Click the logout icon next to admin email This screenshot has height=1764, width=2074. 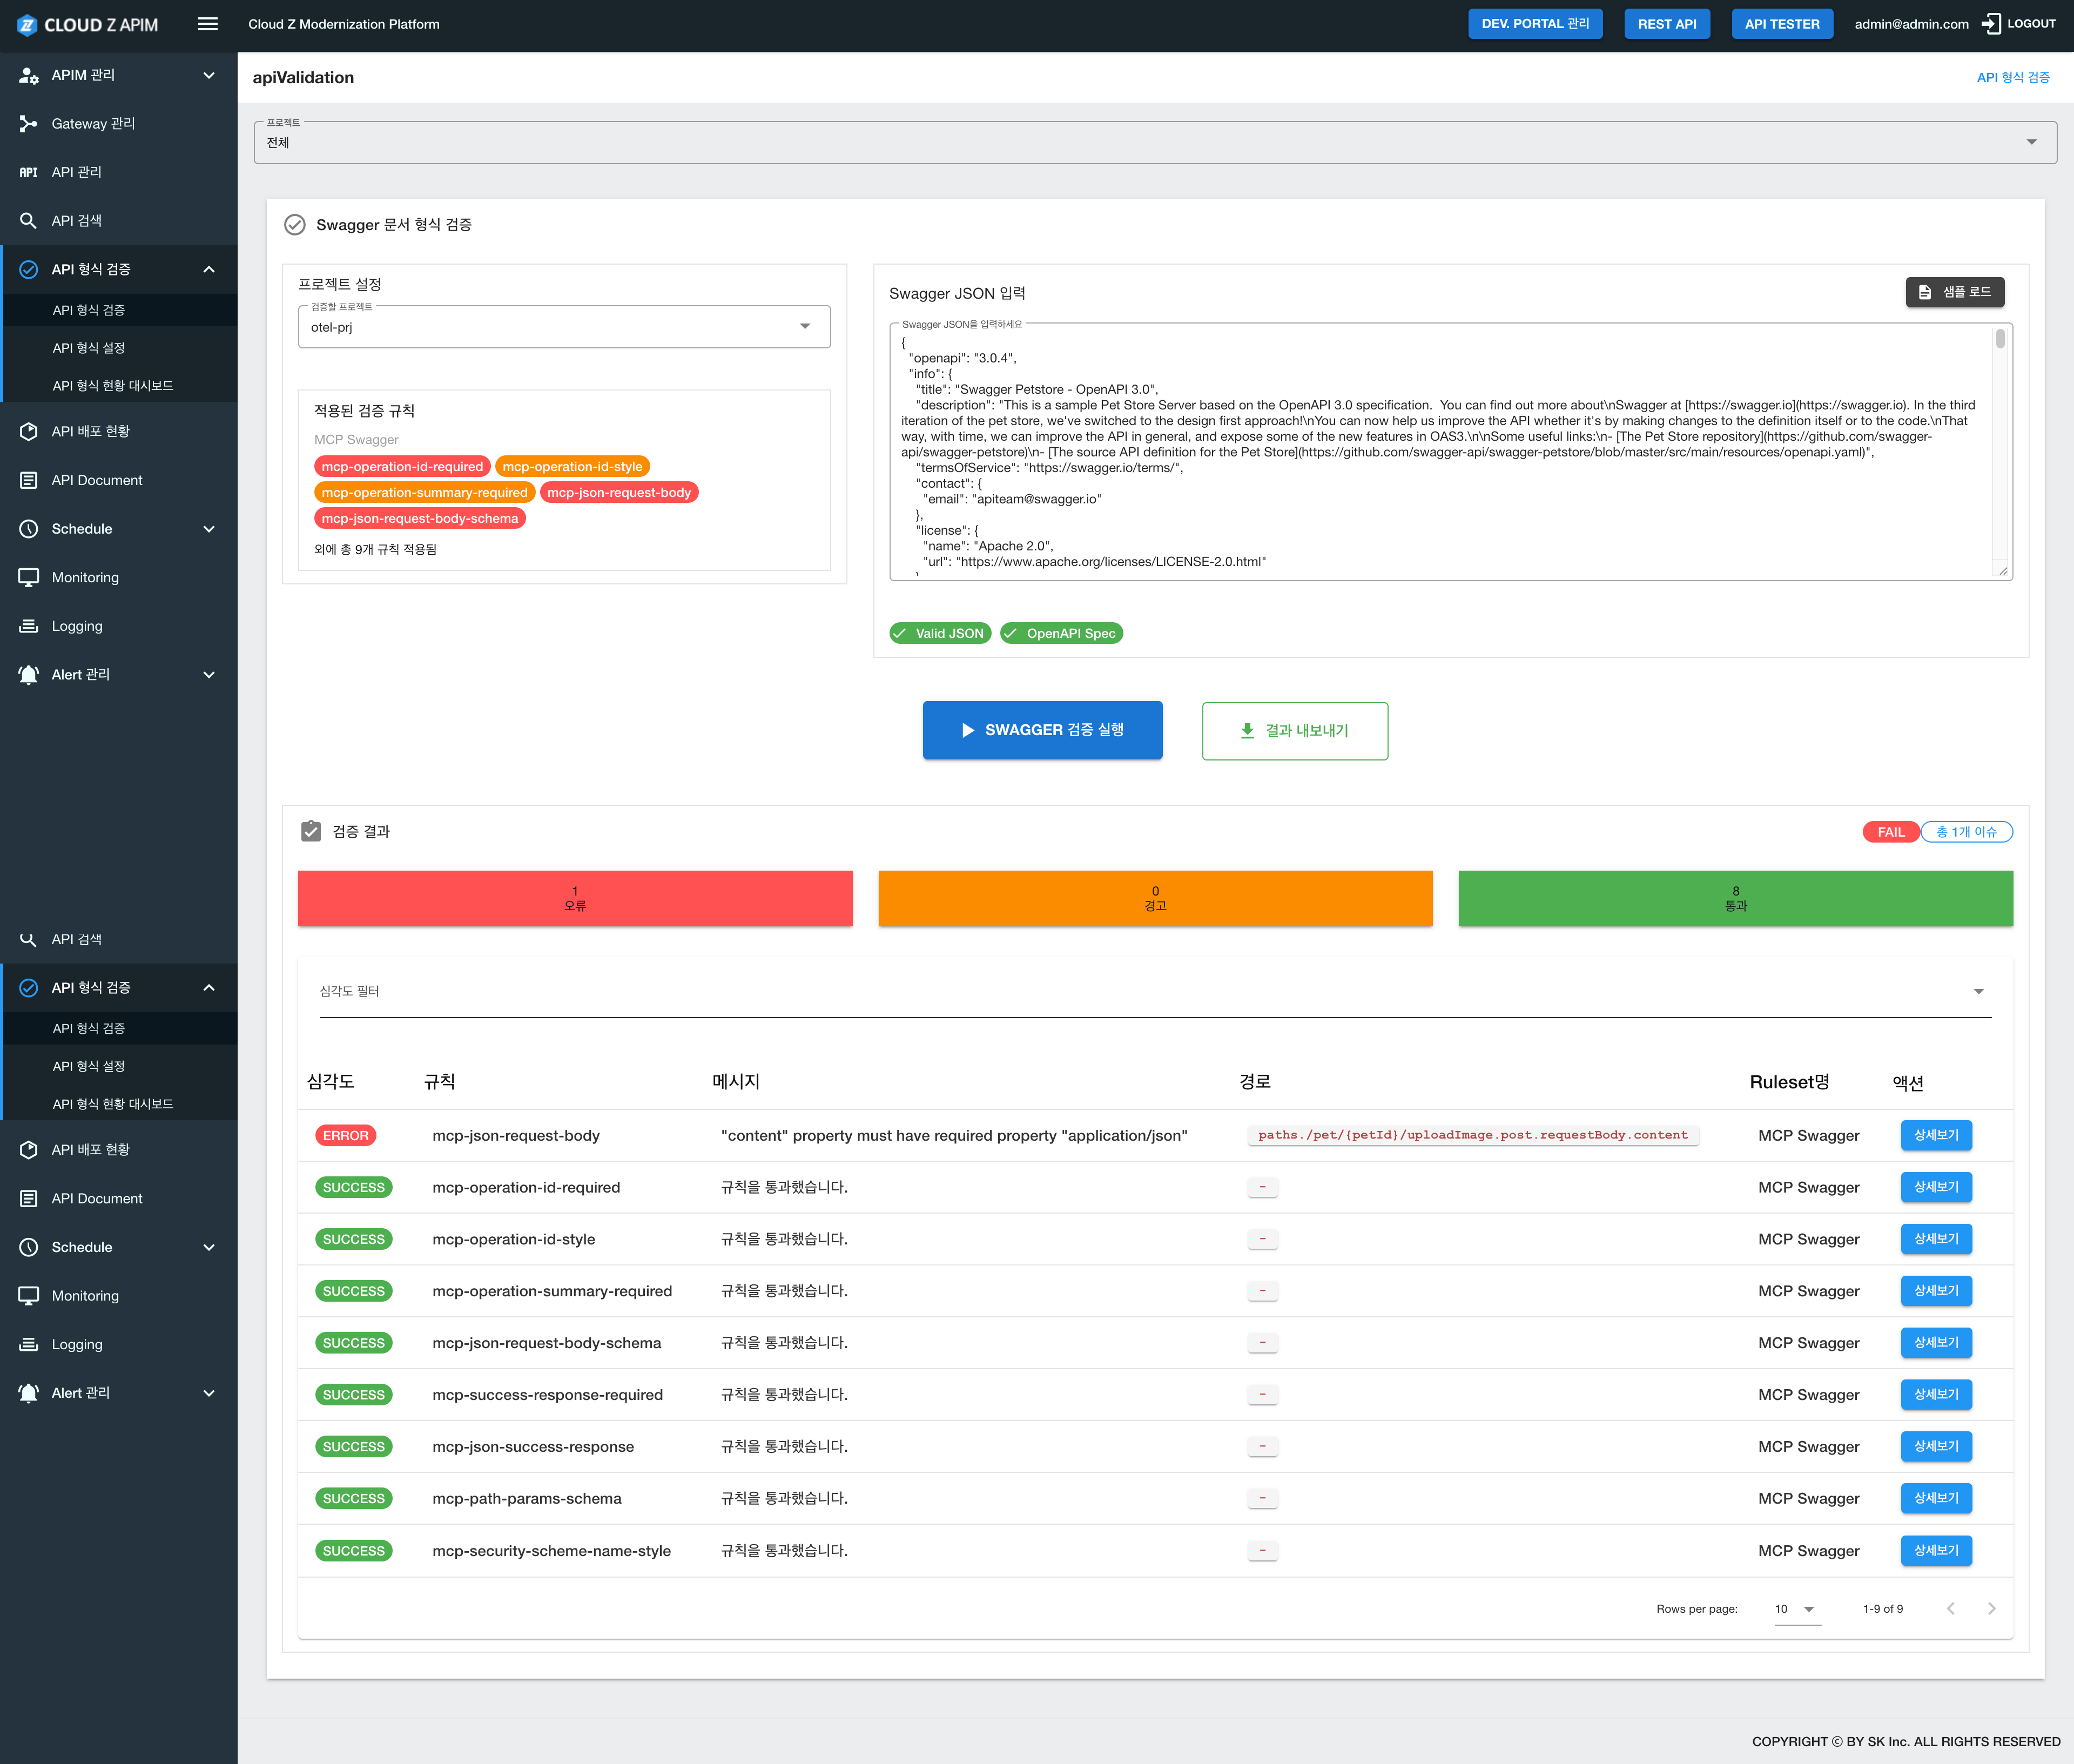tap(1991, 24)
